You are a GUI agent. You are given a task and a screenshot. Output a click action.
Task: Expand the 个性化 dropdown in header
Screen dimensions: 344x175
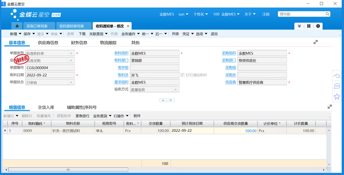(x=201, y=14)
